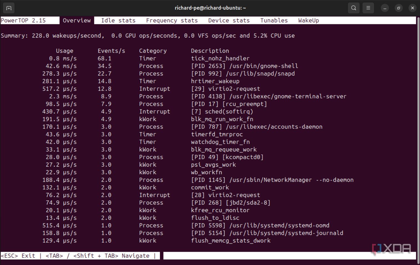Click the [jbd2/sda2-8] process entry
Image resolution: width=420 pixels, height=265 pixels.
tap(231, 203)
